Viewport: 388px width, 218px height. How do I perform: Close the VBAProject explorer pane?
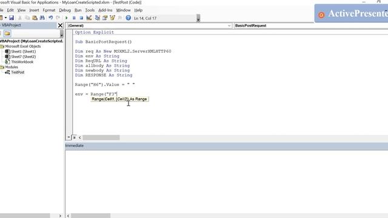pos(60,25)
